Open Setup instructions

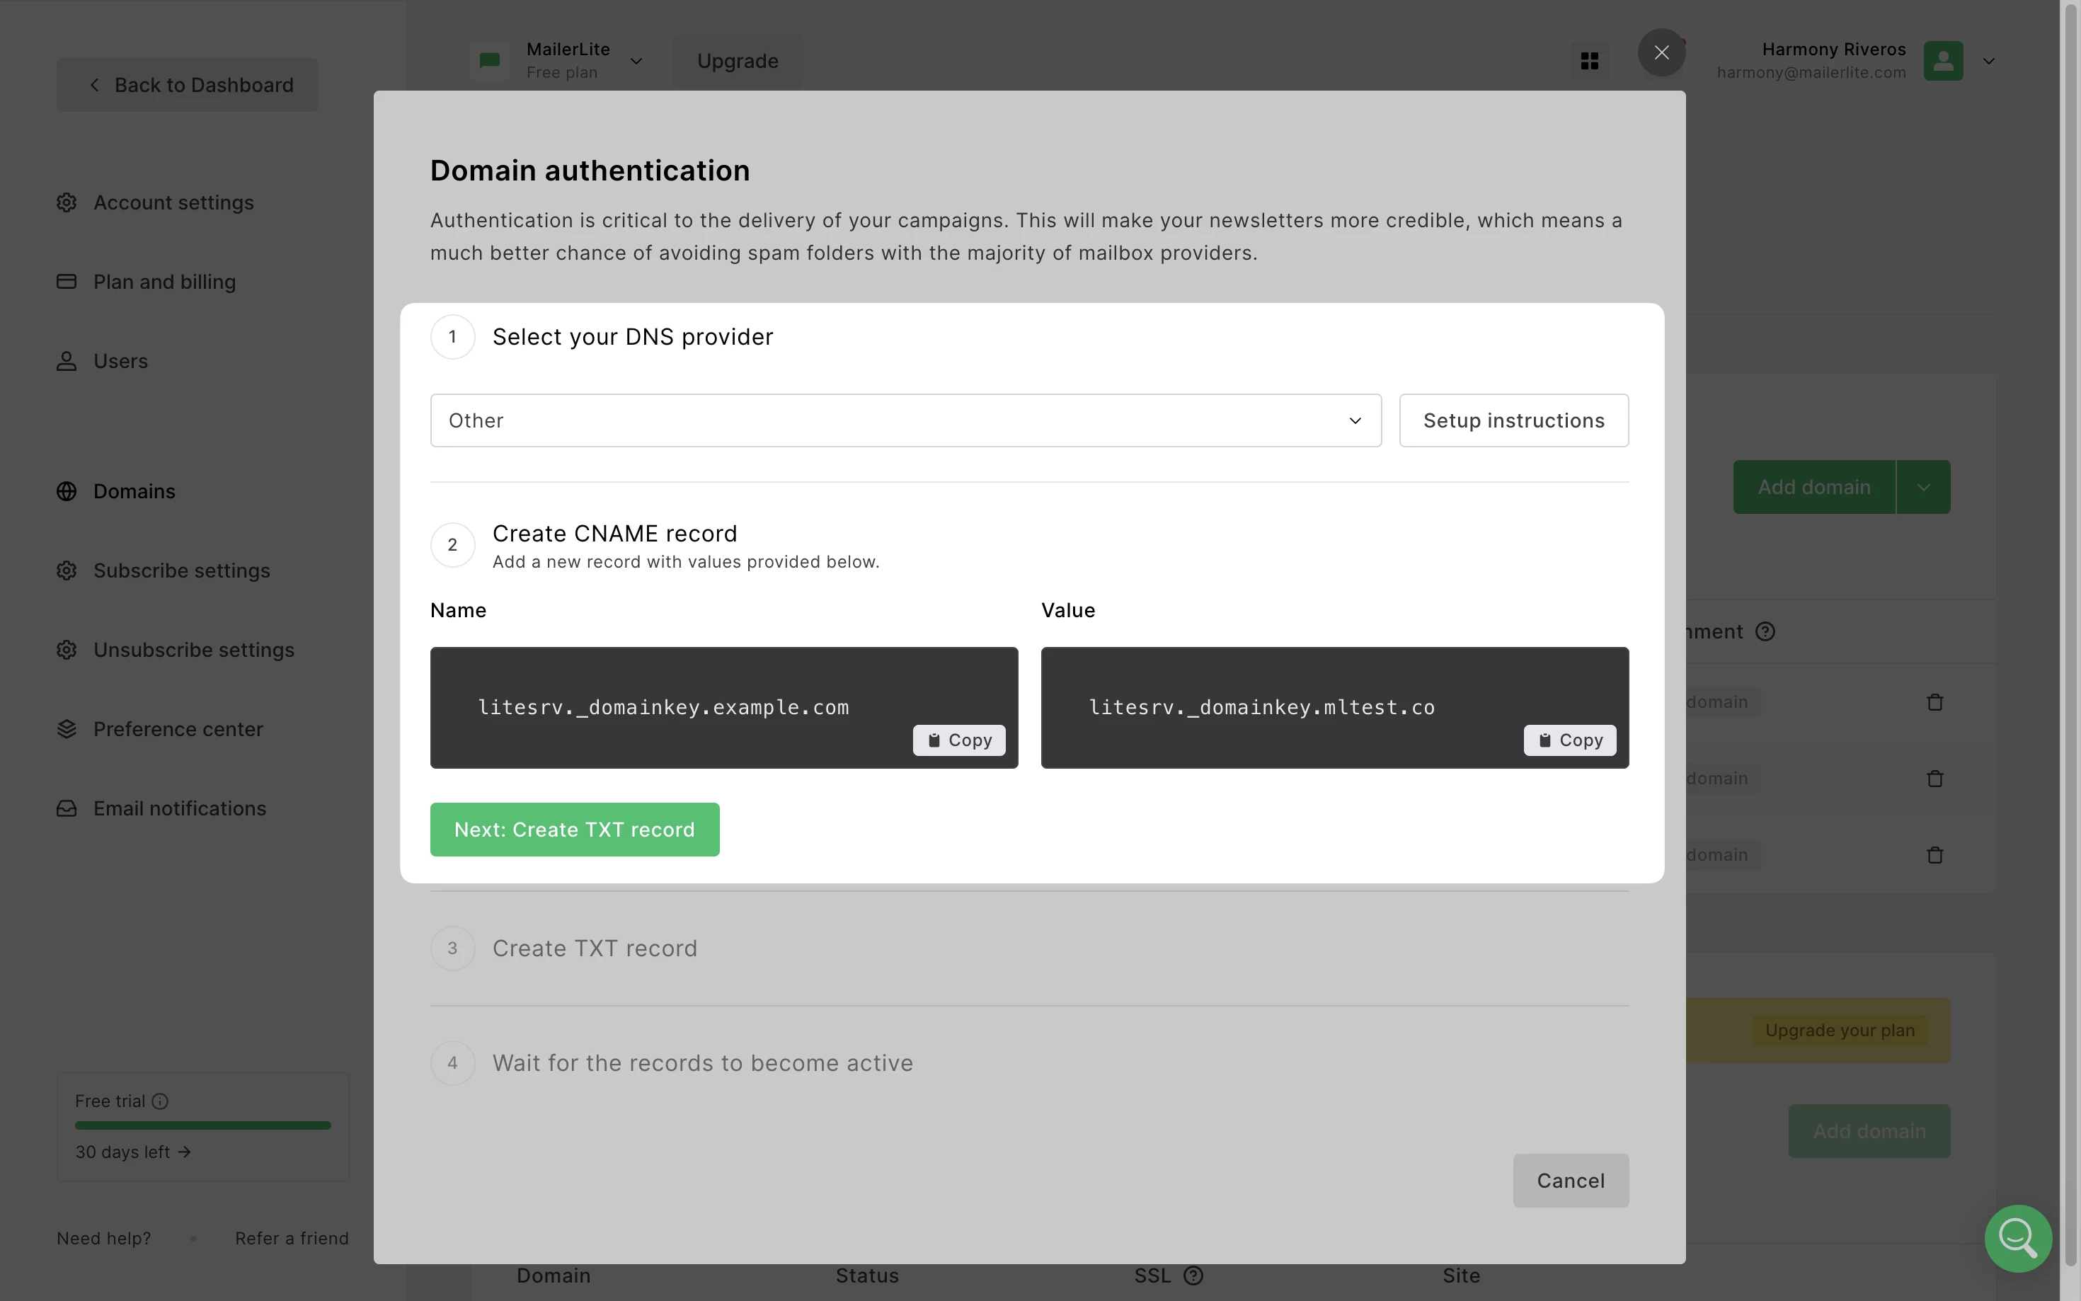click(x=1513, y=420)
